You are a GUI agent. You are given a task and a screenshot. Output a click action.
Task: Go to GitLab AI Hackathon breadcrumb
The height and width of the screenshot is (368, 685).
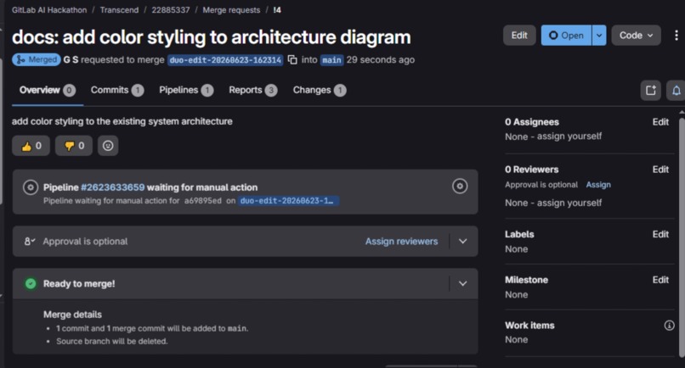click(49, 10)
